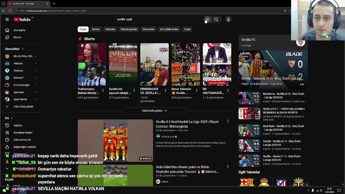Select the Videolar filter chip

click(110, 29)
